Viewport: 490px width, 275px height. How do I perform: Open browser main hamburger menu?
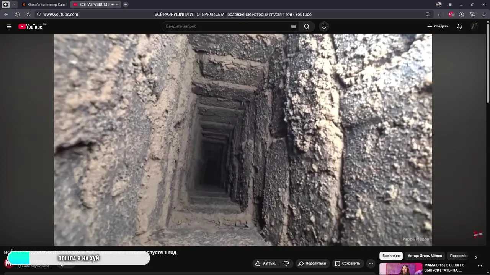(450, 5)
